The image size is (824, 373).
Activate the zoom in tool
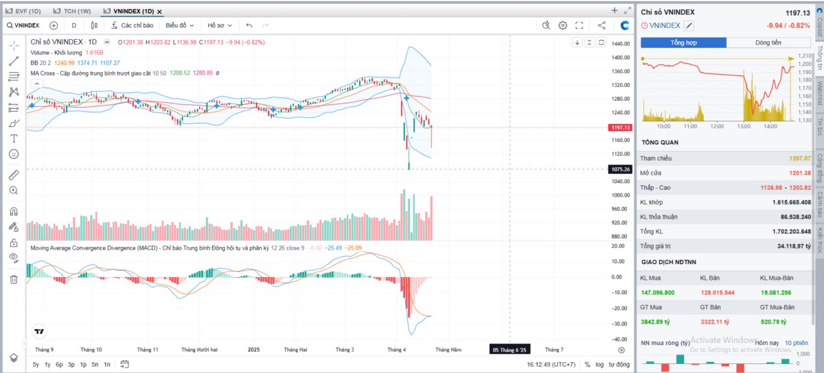(13, 191)
